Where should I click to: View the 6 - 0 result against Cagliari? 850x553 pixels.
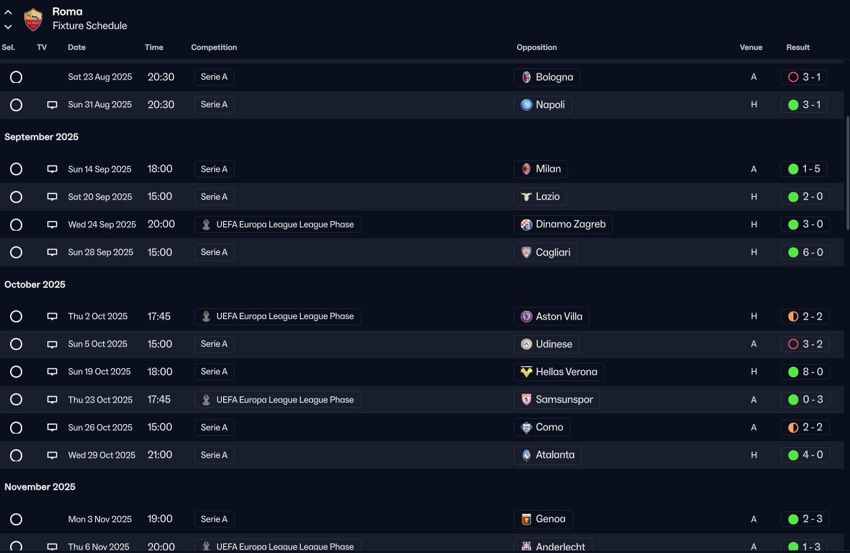[805, 252]
